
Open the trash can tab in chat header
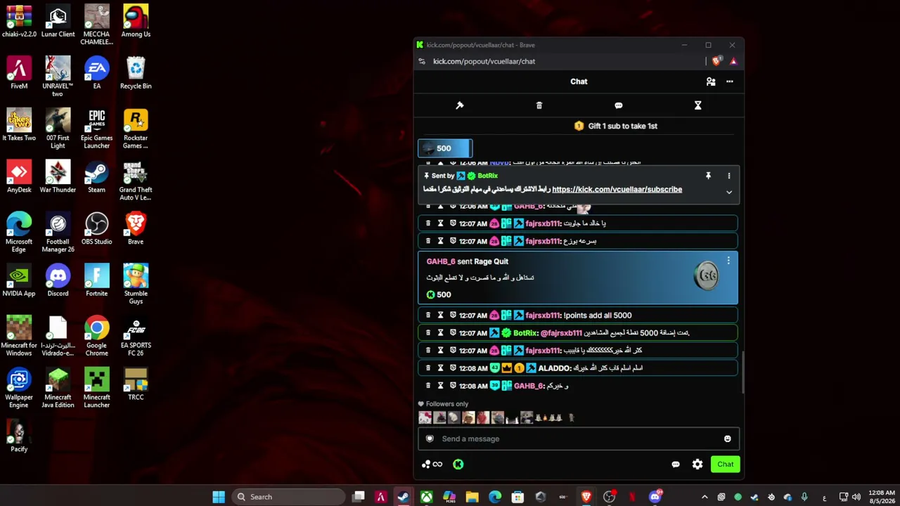pos(539,105)
